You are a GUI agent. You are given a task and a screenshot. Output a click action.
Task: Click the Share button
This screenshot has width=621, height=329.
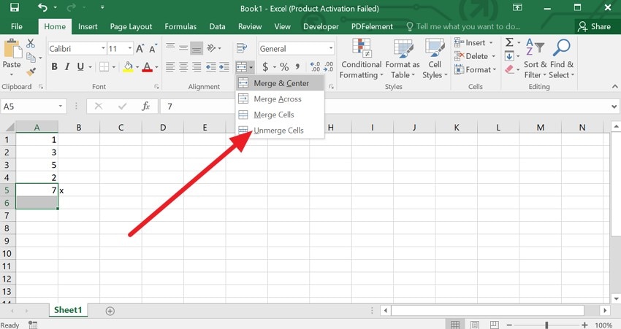[x=594, y=26]
